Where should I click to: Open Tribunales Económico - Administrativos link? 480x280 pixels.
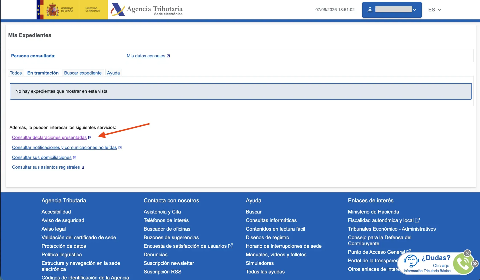click(x=392, y=229)
